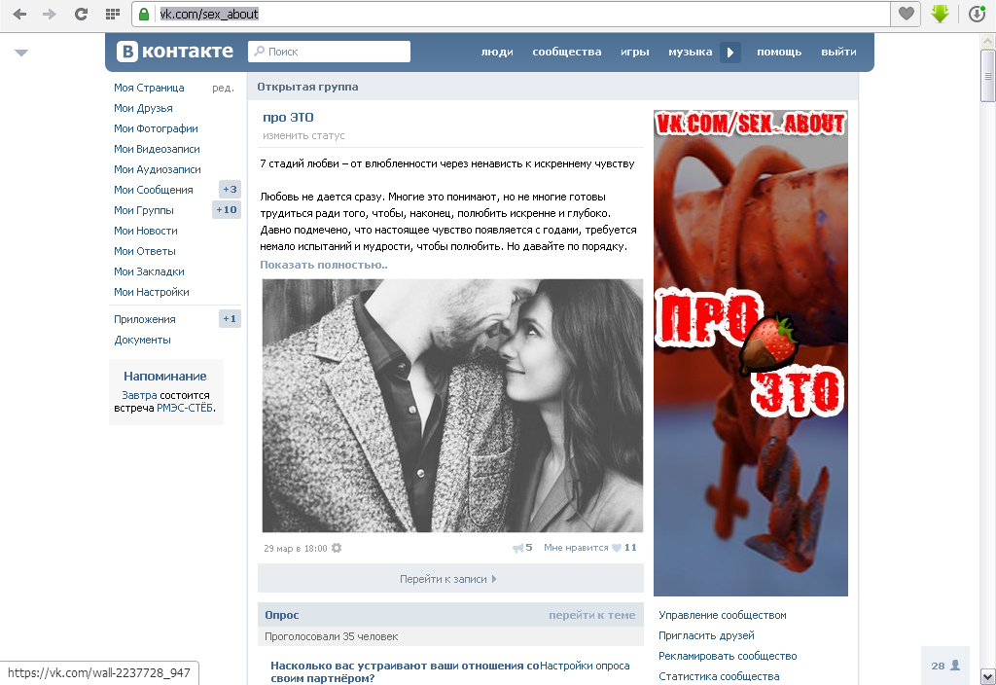Screen dimensions: 996x685
Task: Open музыка in top menu
Action: tap(690, 52)
